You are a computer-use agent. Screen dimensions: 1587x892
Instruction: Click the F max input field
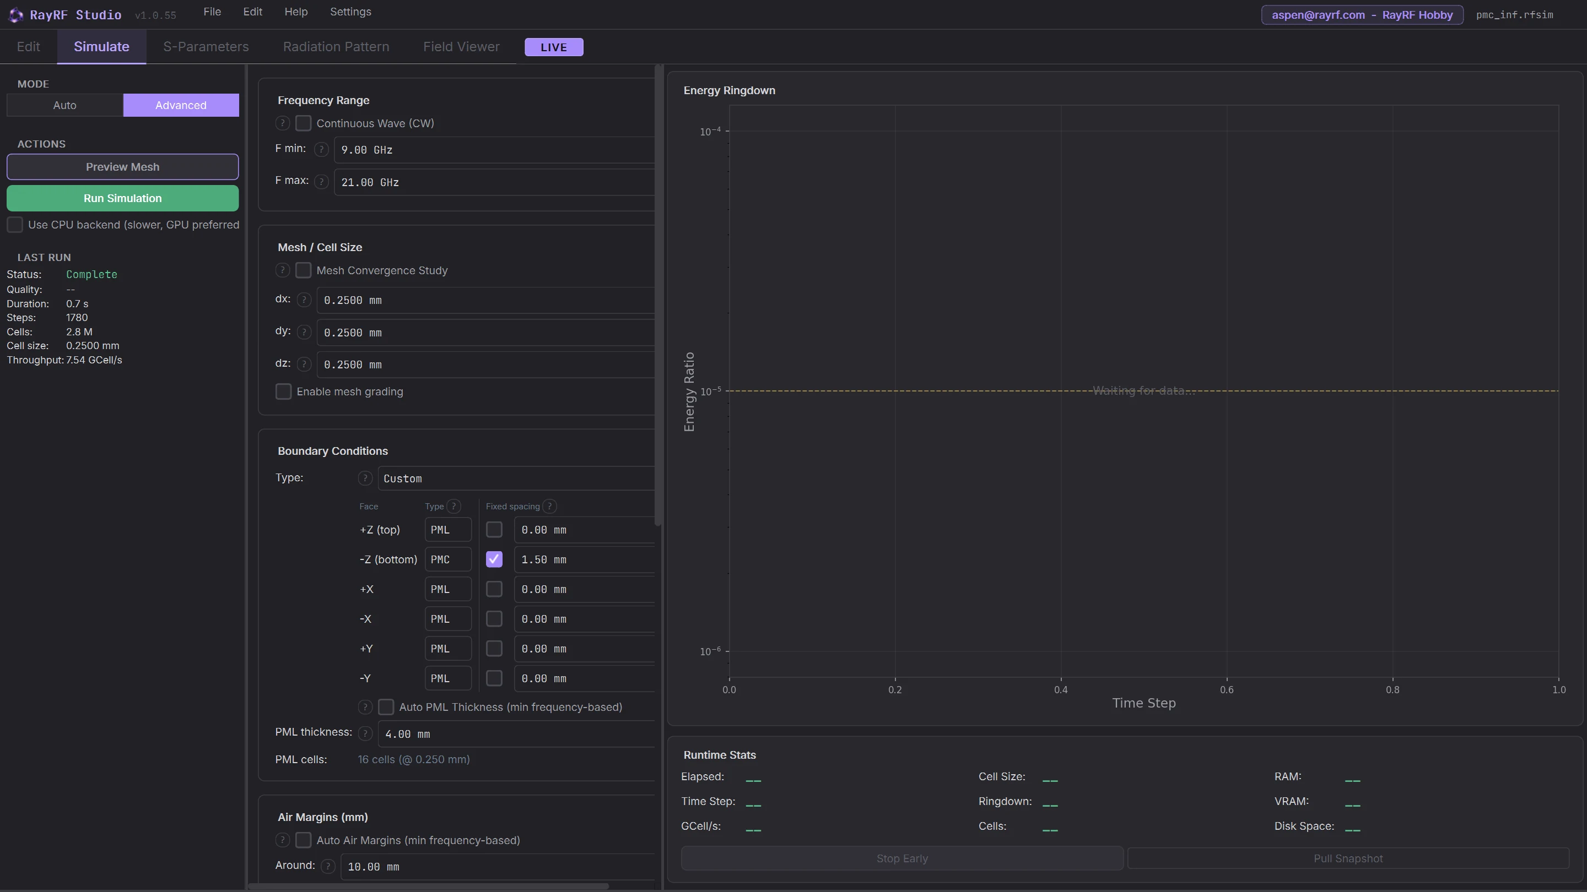point(494,182)
